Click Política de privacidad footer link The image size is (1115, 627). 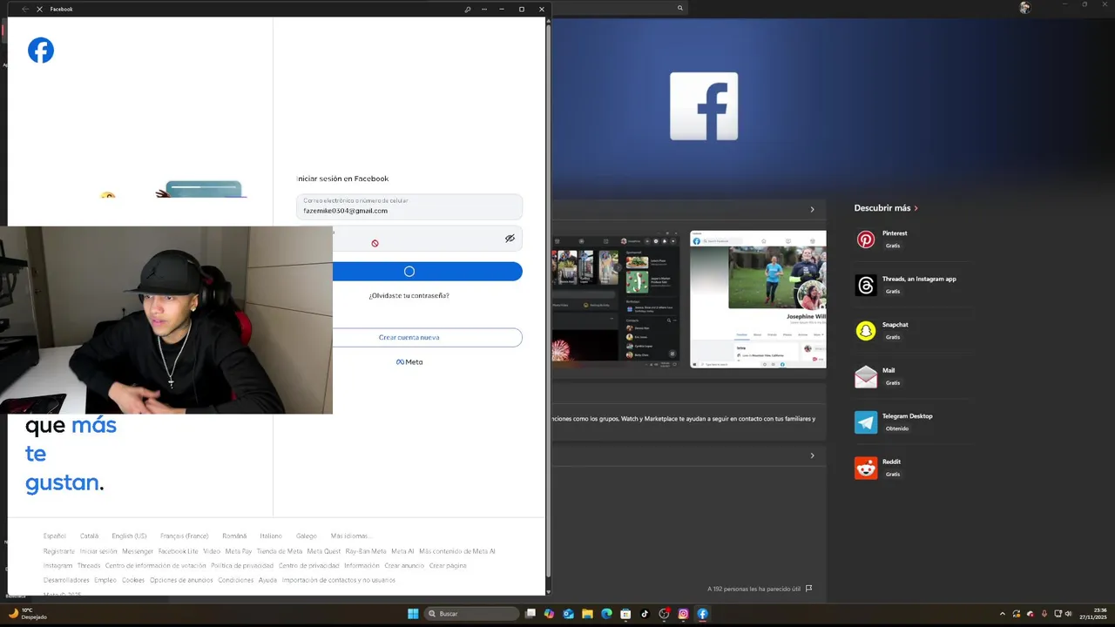pyautogui.click(x=242, y=566)
